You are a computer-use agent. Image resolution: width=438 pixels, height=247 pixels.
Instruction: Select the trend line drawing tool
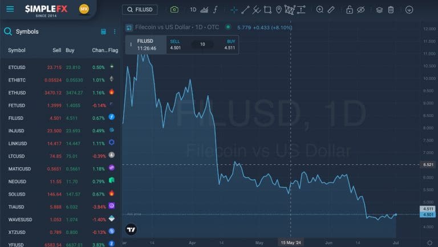point(245,10)
